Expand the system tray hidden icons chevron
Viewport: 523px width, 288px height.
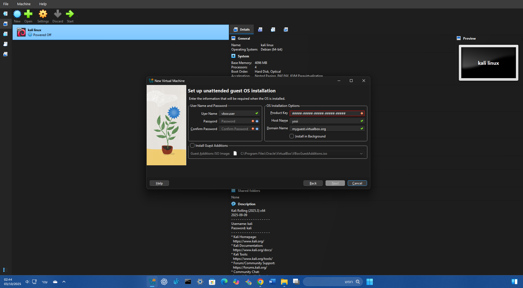pyautogui.click(x=64, y=282)
